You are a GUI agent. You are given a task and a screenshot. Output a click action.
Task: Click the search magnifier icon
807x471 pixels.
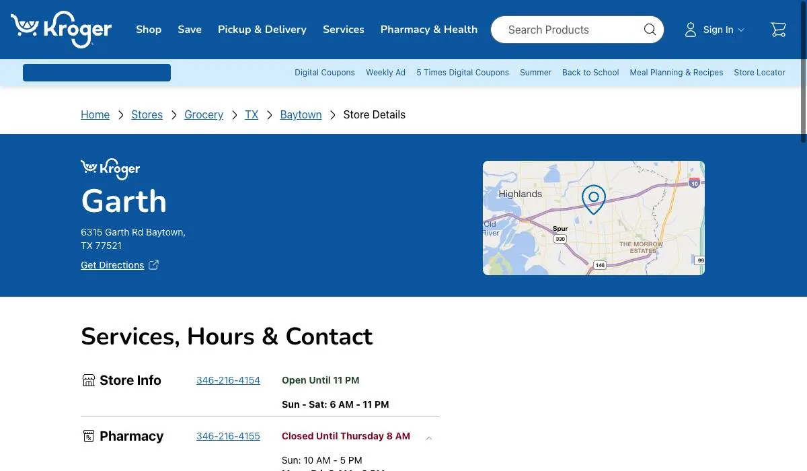click(650, 30)
